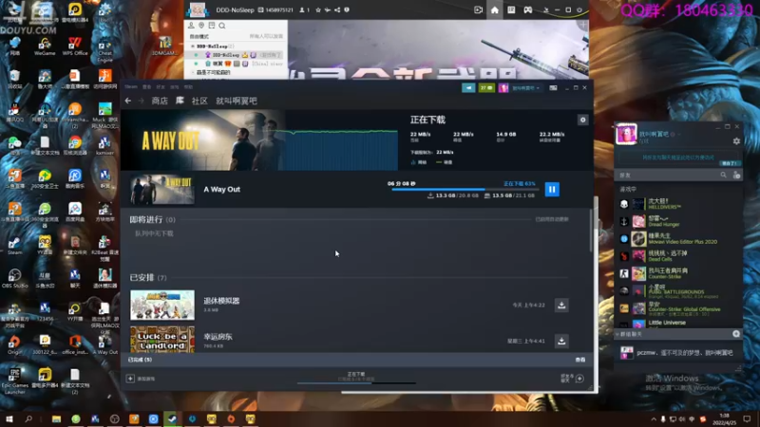Select friend playing Little Universe
The image size is (760, 427).
tap(678, 324)
